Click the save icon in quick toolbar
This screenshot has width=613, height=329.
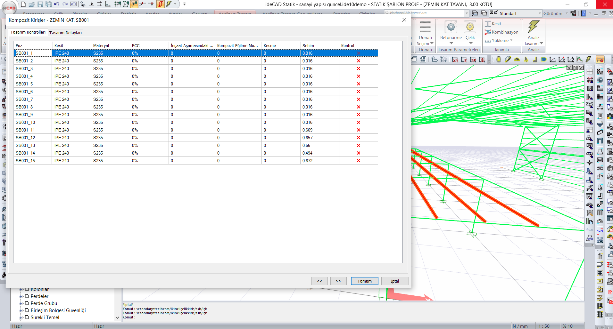coord(40,4)
